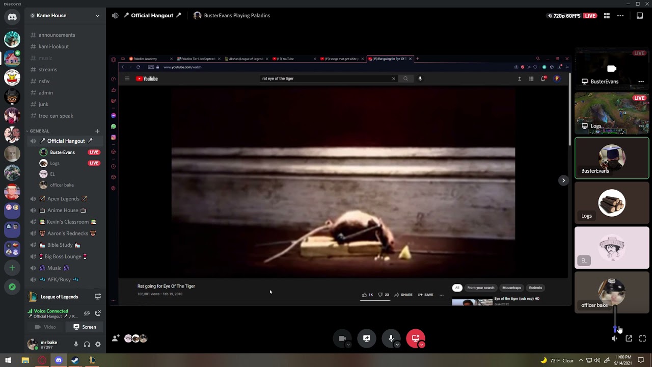Screen dimensions: 652x367
Task: Collapse the participants sidebar arrow
Action: click(563, 180)
